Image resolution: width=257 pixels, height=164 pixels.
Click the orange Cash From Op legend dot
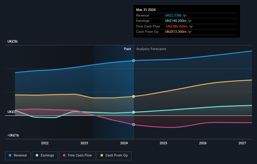pyautogui.click(x=102, y=155)
